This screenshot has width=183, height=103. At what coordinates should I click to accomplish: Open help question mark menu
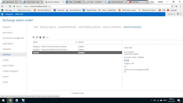[178, 14]
